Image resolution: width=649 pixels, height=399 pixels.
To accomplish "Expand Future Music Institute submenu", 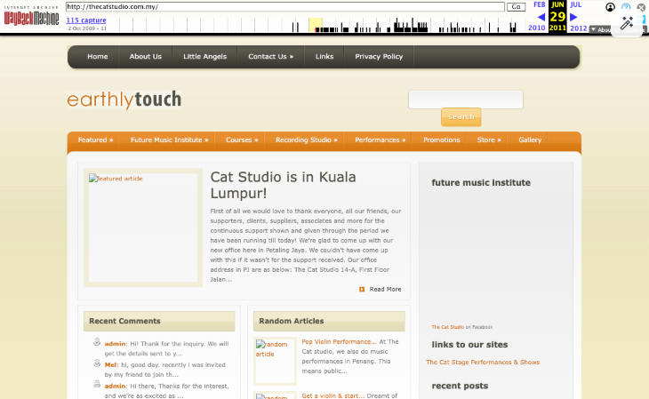I will [169, 140].
